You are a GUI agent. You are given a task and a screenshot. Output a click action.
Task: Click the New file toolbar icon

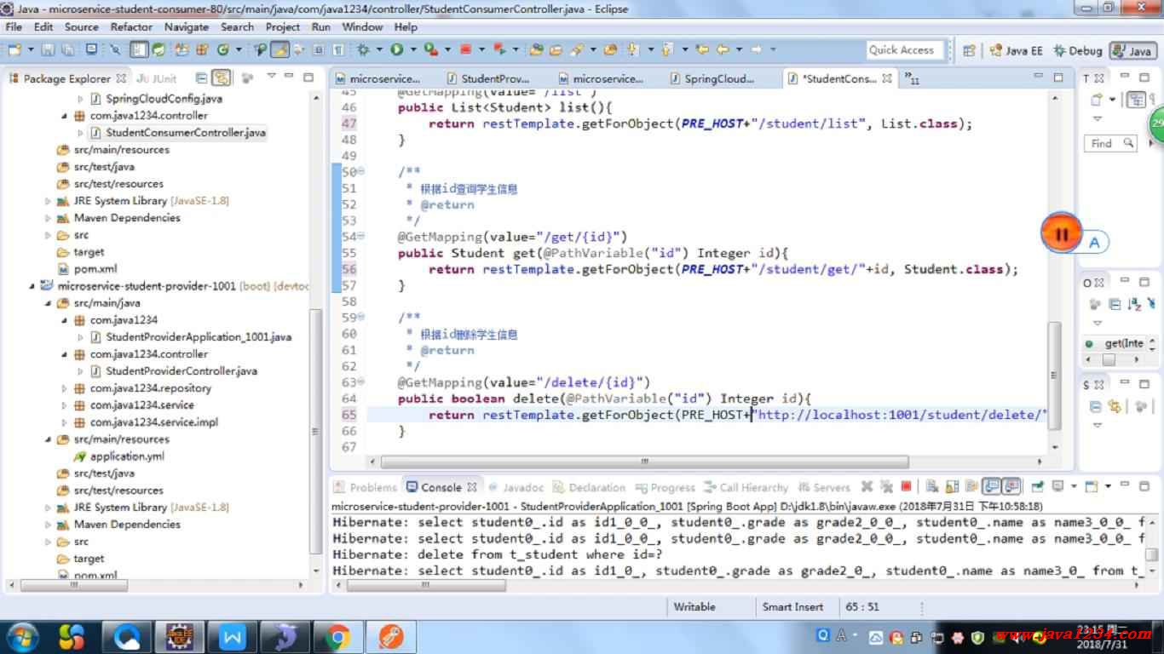coord(14,49)
